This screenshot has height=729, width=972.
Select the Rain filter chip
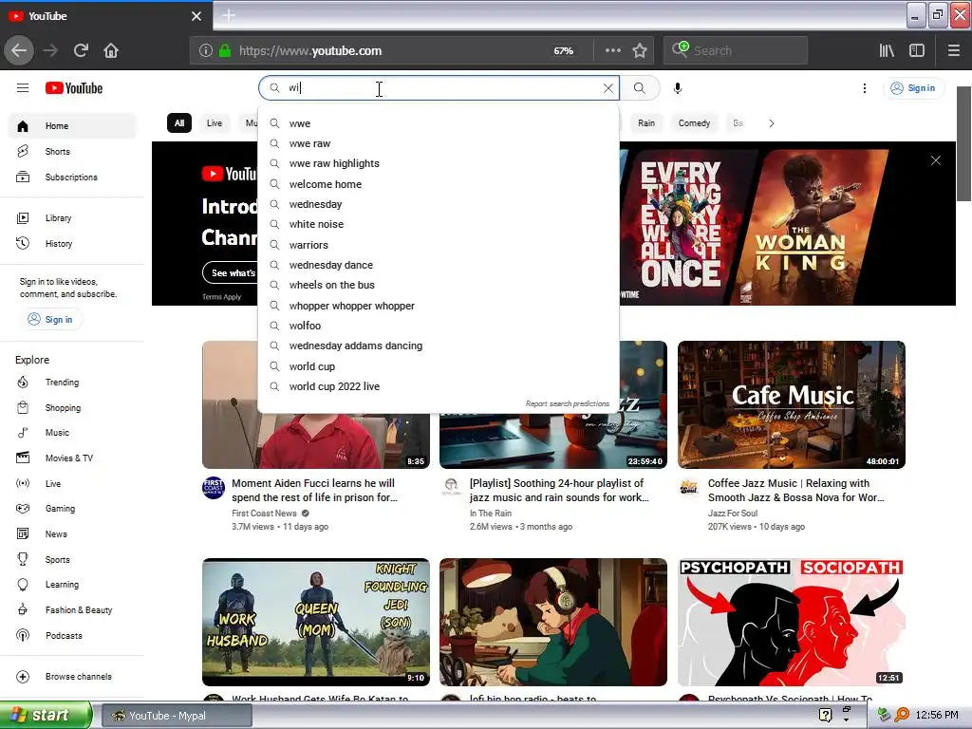coord(646,122)
